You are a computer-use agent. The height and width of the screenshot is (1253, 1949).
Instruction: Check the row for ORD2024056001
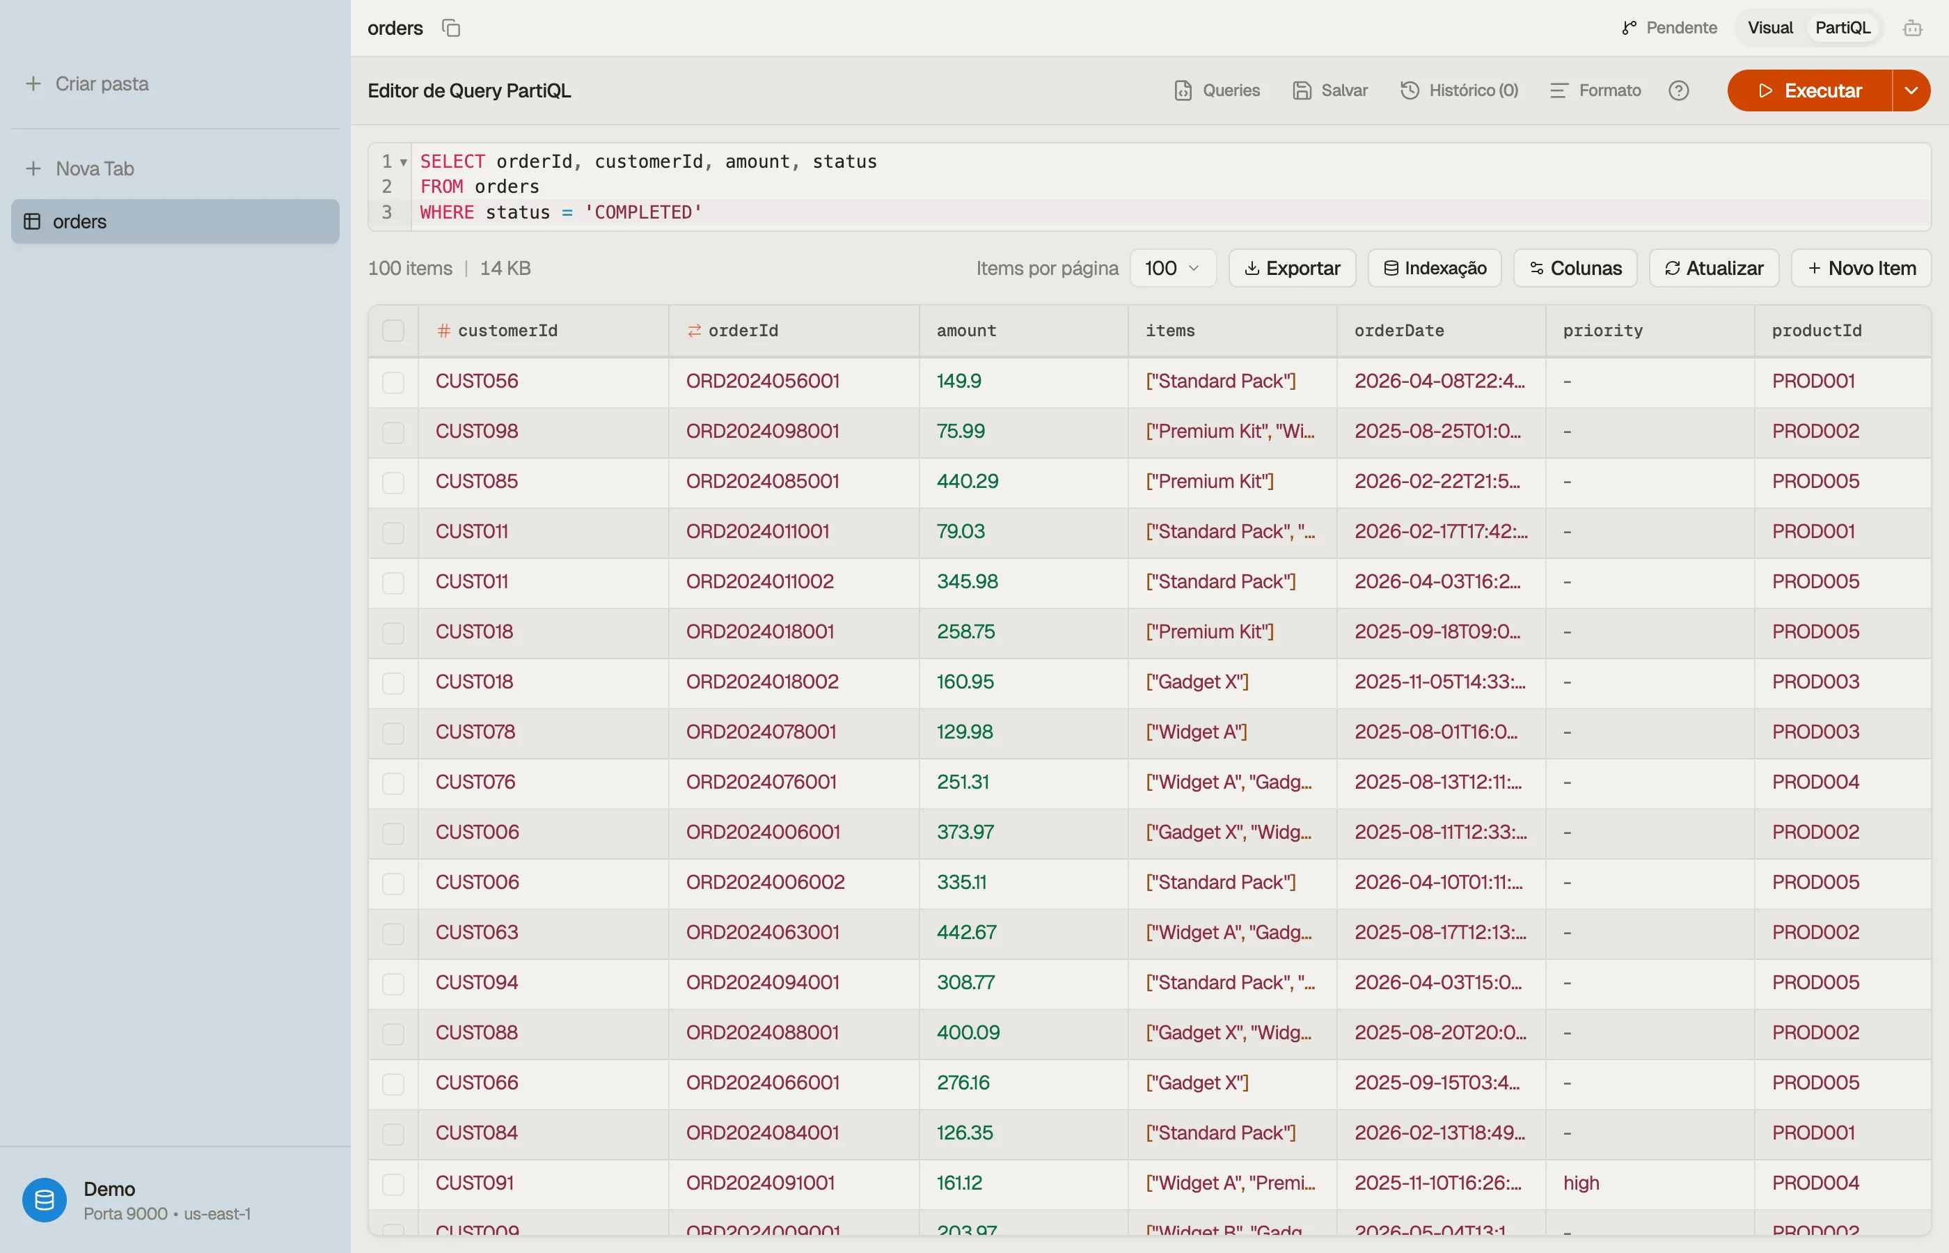pos(393,381)
